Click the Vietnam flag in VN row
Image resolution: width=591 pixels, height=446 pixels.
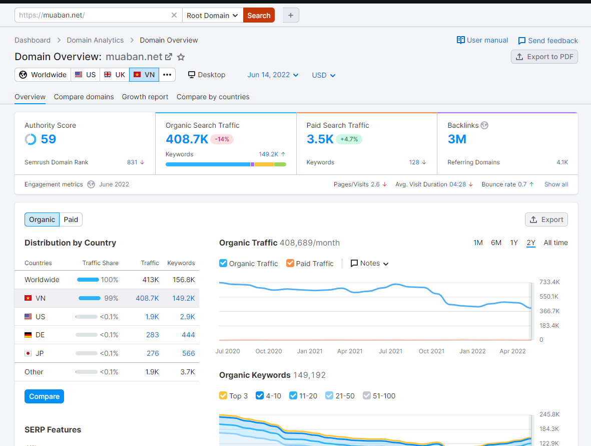coord(28,298)
